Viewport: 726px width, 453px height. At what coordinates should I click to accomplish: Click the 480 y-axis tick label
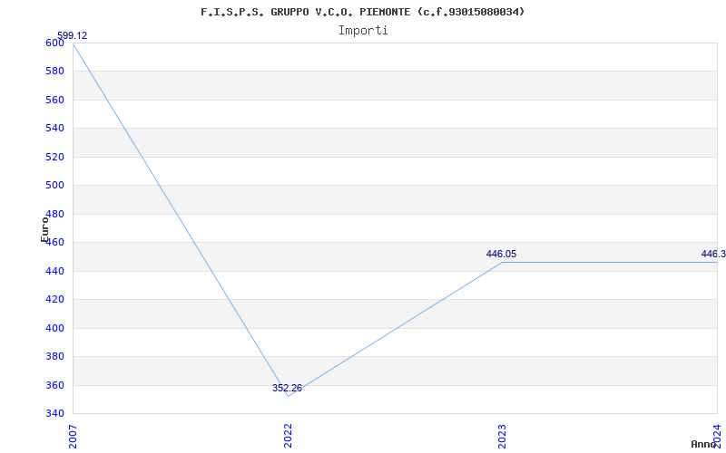click(x=55, y=214)
